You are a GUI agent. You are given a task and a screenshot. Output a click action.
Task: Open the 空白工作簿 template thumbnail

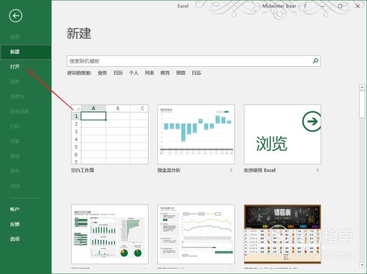click(x=110, y=134)
